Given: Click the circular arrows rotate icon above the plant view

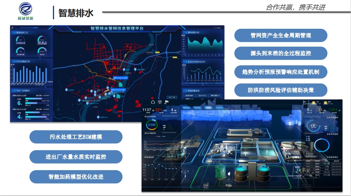Looking at the screenshot, I should [153, 102].
